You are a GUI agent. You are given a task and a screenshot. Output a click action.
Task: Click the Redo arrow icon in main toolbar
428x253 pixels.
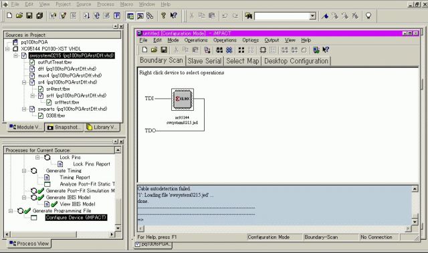pyautogui.click(x=235, y=15)
